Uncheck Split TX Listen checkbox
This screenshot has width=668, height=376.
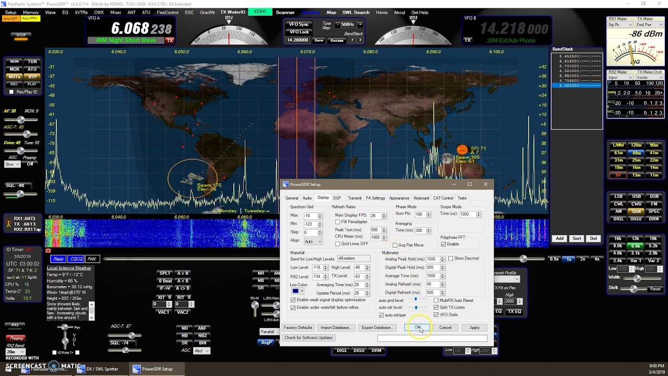click(436, 308)
